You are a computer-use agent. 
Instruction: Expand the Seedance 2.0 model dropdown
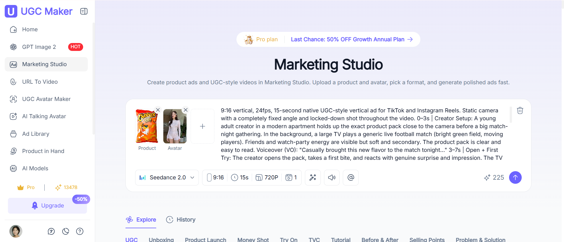(167, 178)
